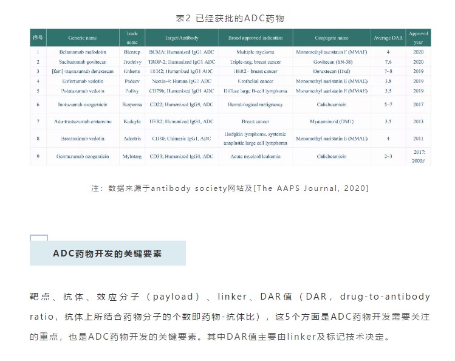455x361 pixels.
Task: Click the trade name 'Mylotarg'
Action: (132, 156)
